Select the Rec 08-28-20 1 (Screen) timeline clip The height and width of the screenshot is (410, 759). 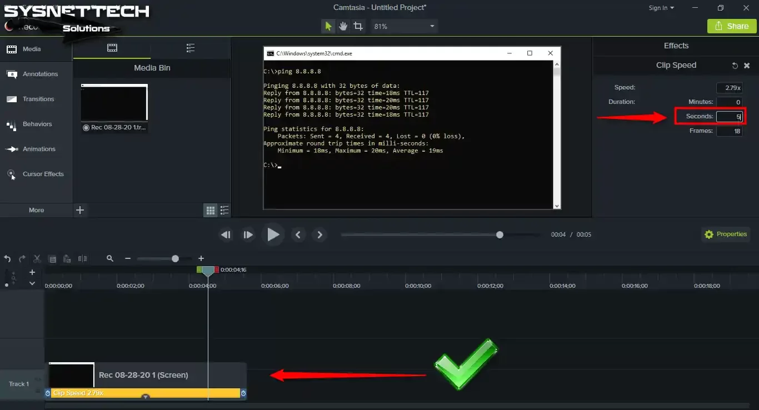[146, 376]
